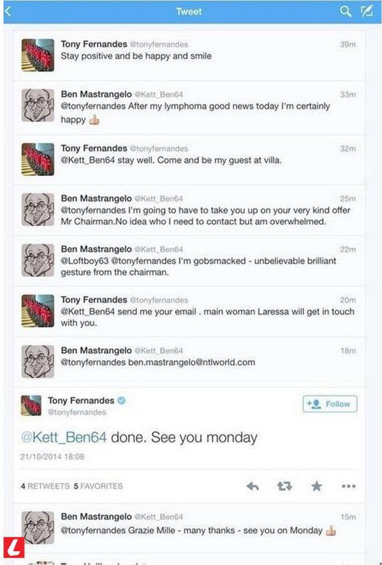Click the verified badge beside Tony Fernandes
Viewport: 382px width, 565px height.
coord(122,400)
